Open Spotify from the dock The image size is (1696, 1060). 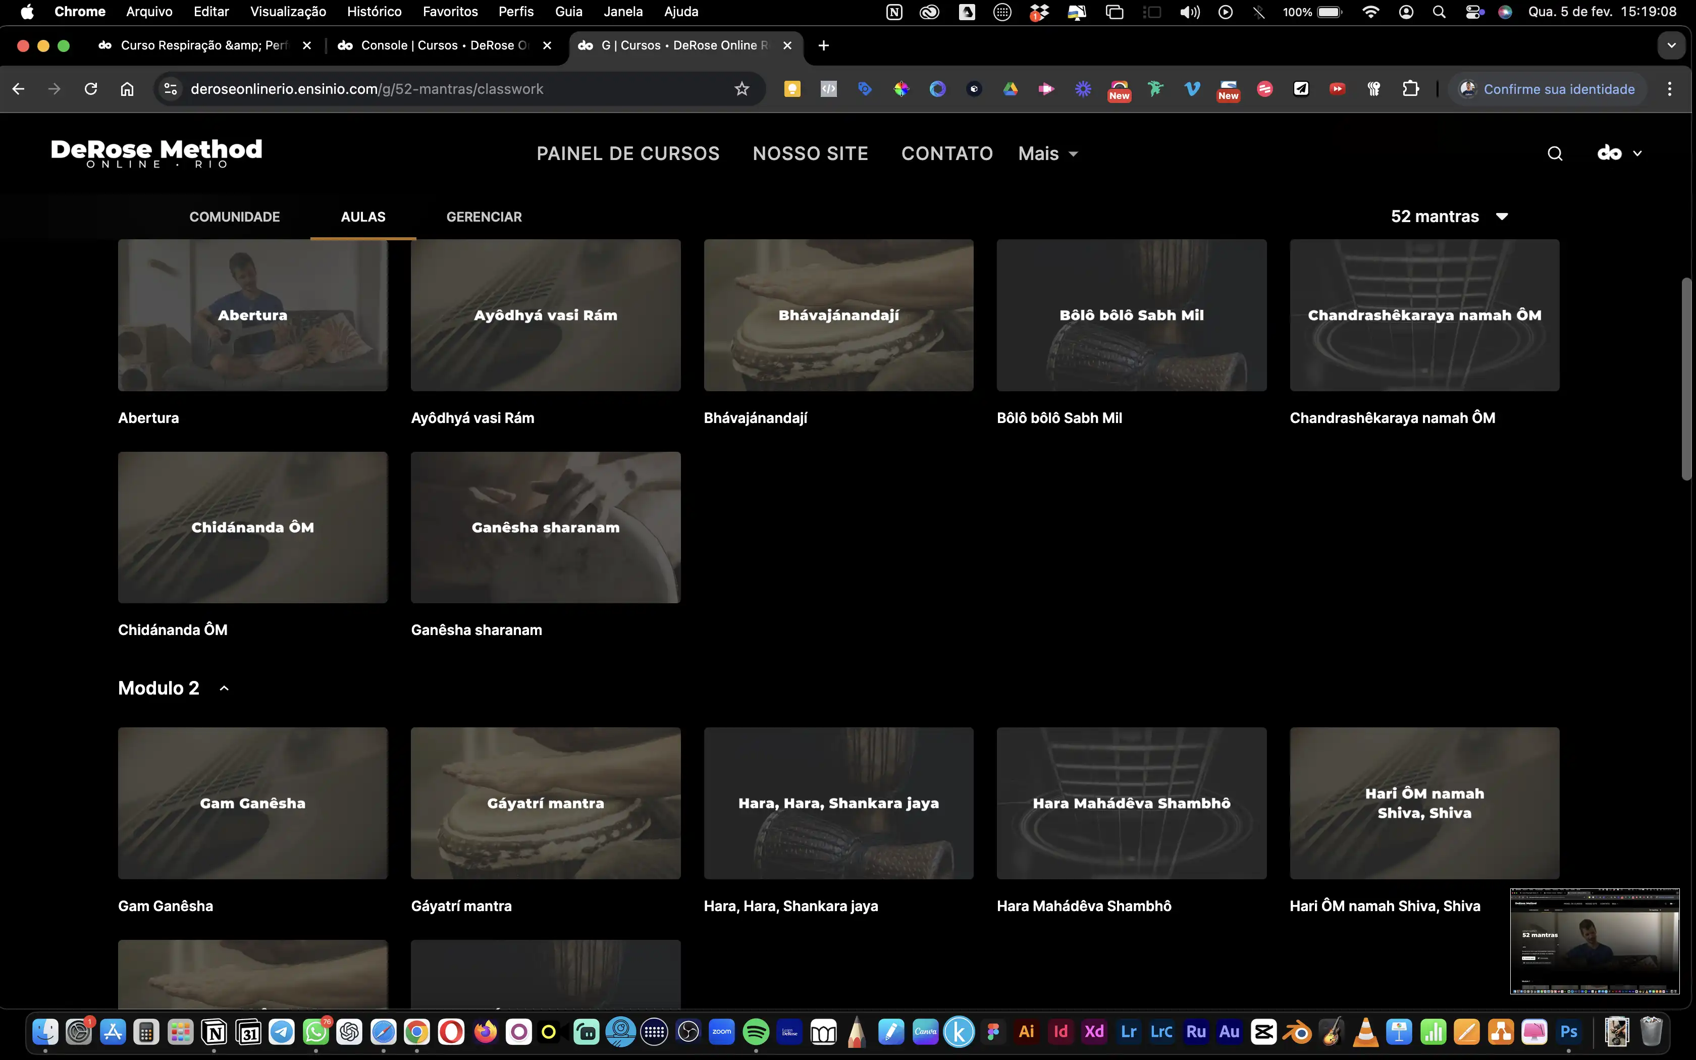(756, 1032)
